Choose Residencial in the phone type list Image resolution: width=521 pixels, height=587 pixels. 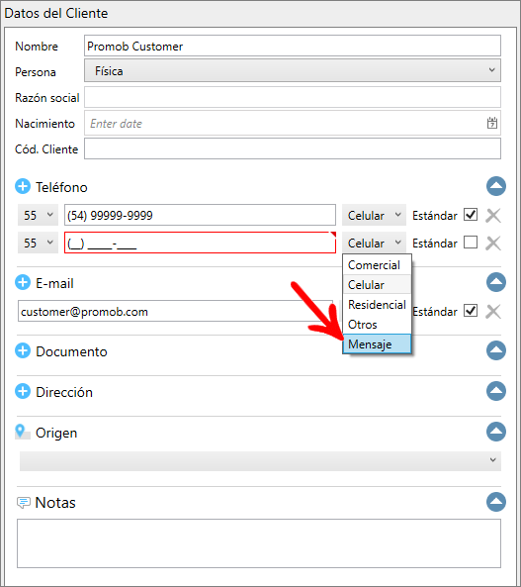377,305
